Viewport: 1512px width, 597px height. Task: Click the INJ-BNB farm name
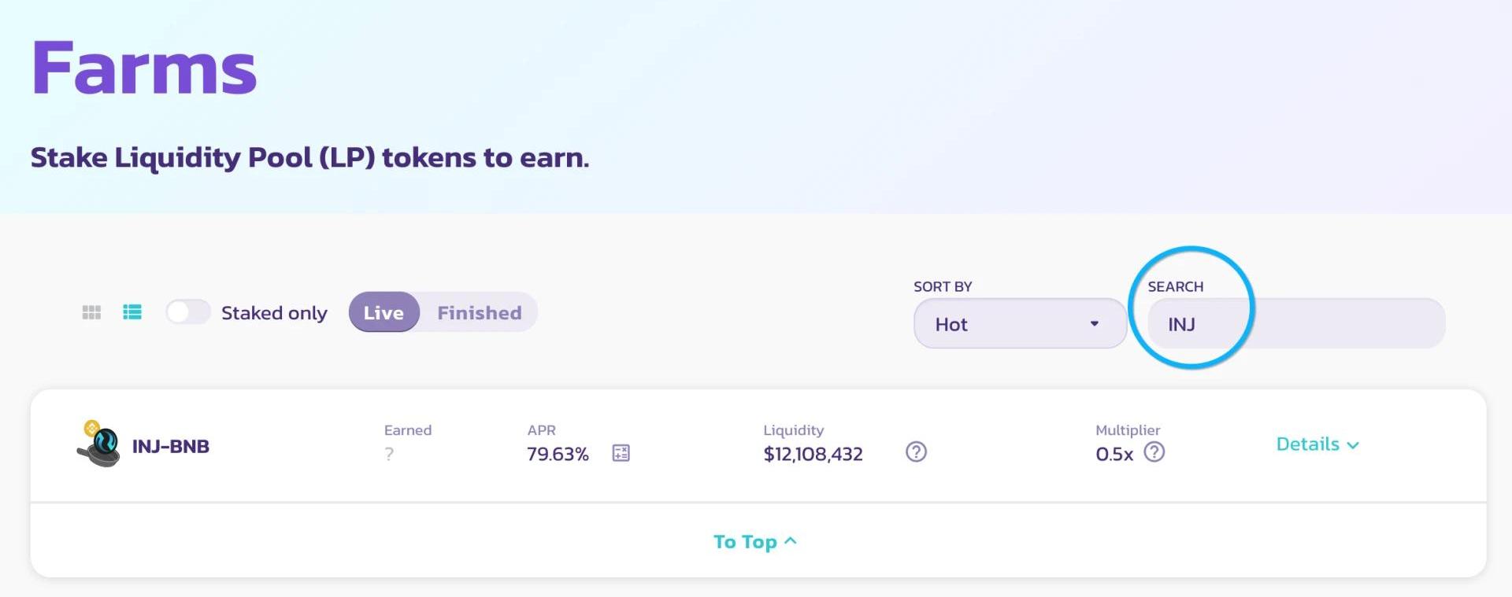171,447
